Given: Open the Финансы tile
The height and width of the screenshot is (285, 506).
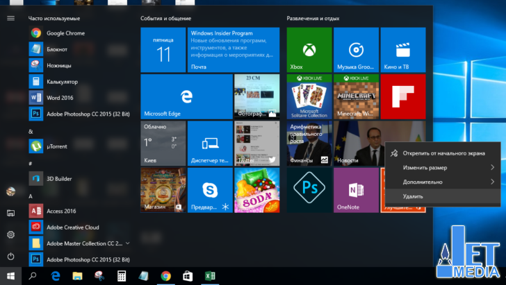Looking at the screenshot, I should pyautogui.click(x=309, y=144).
